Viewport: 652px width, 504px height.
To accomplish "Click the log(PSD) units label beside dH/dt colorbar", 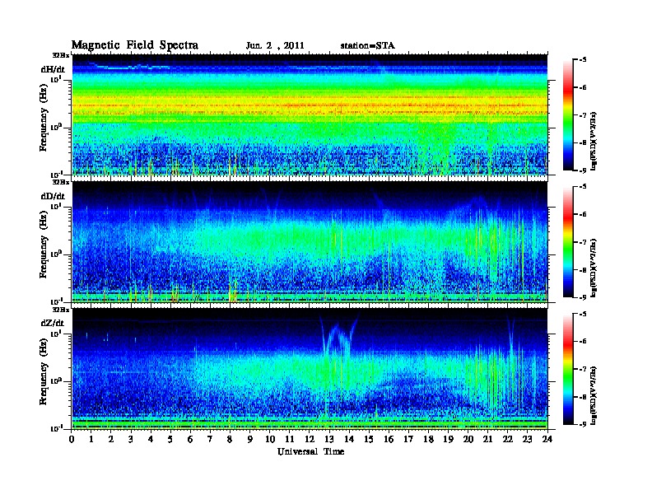I will pyautogui.click(x=594, y=141).
